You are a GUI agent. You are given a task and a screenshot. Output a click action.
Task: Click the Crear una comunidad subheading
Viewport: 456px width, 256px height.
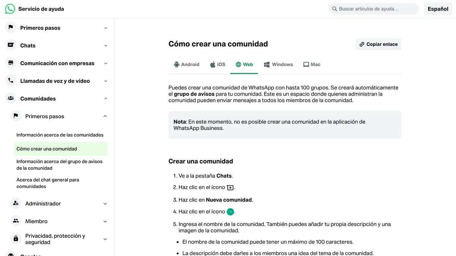[201, 161]
